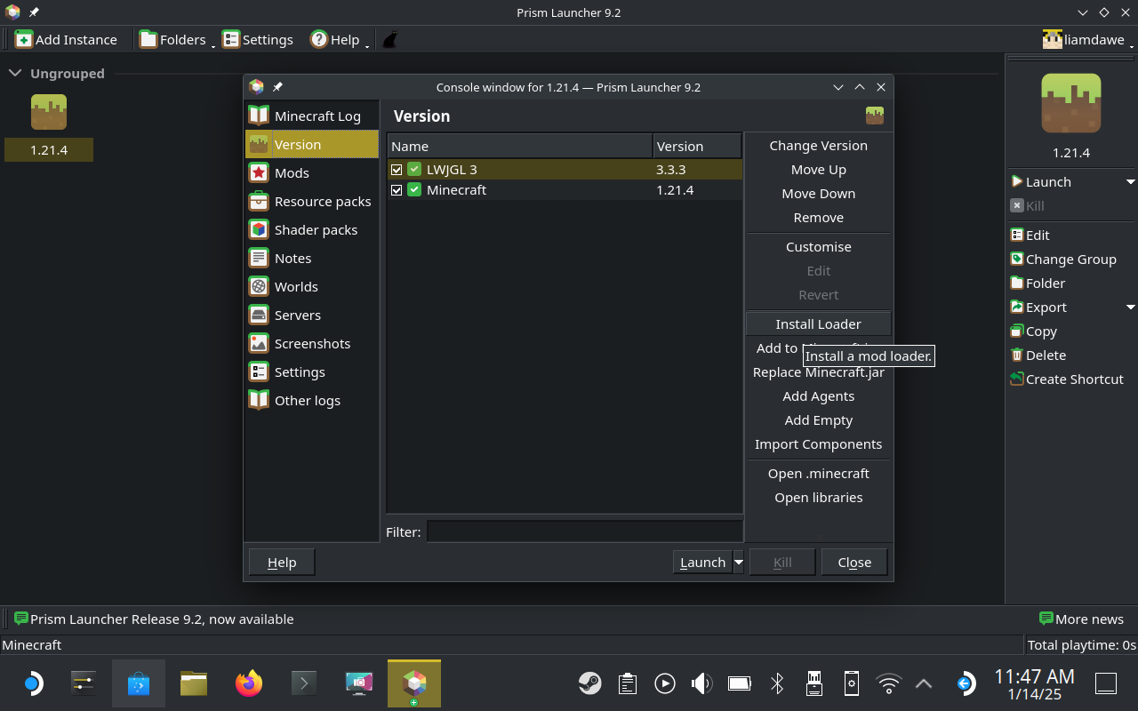Open the Worlds page in the sidebar
This screenshot has height=711, width=1138.
click(x=296, y=287)
